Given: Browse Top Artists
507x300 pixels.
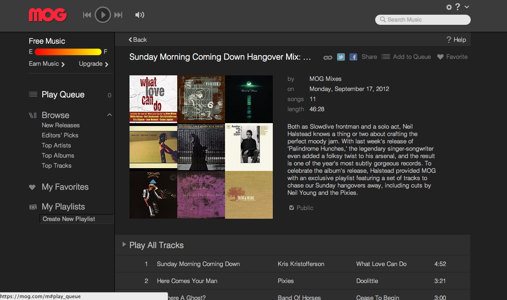Looking at the screenshot, I should click(x=56, y=146).
